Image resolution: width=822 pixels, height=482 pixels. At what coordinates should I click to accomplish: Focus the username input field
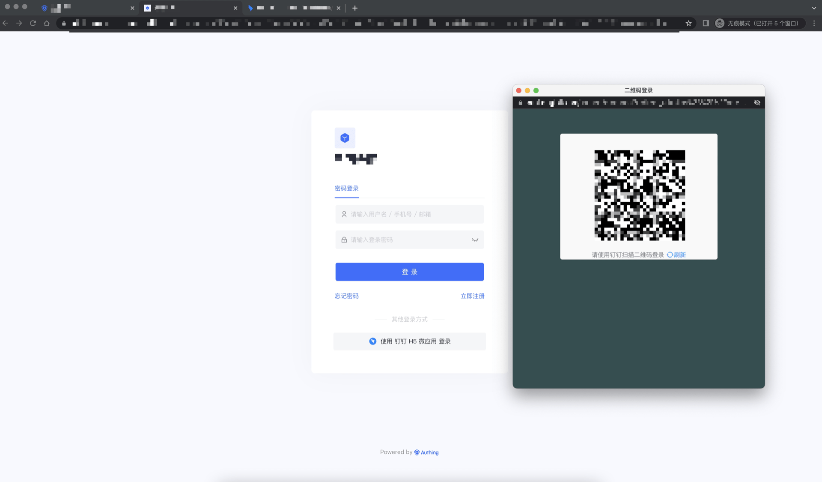[409, 214]
